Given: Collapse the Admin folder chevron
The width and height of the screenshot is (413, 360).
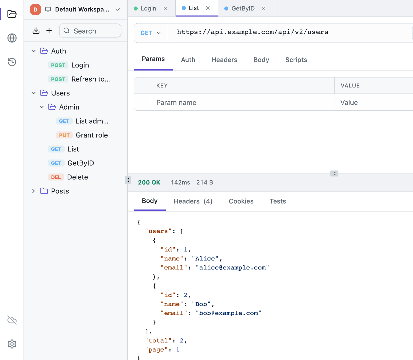Looking at the screenshot, I should [x=42, y=107].
